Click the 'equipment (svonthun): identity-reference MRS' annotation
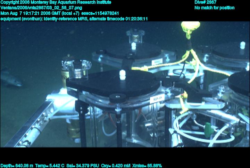 coord(44,19)
